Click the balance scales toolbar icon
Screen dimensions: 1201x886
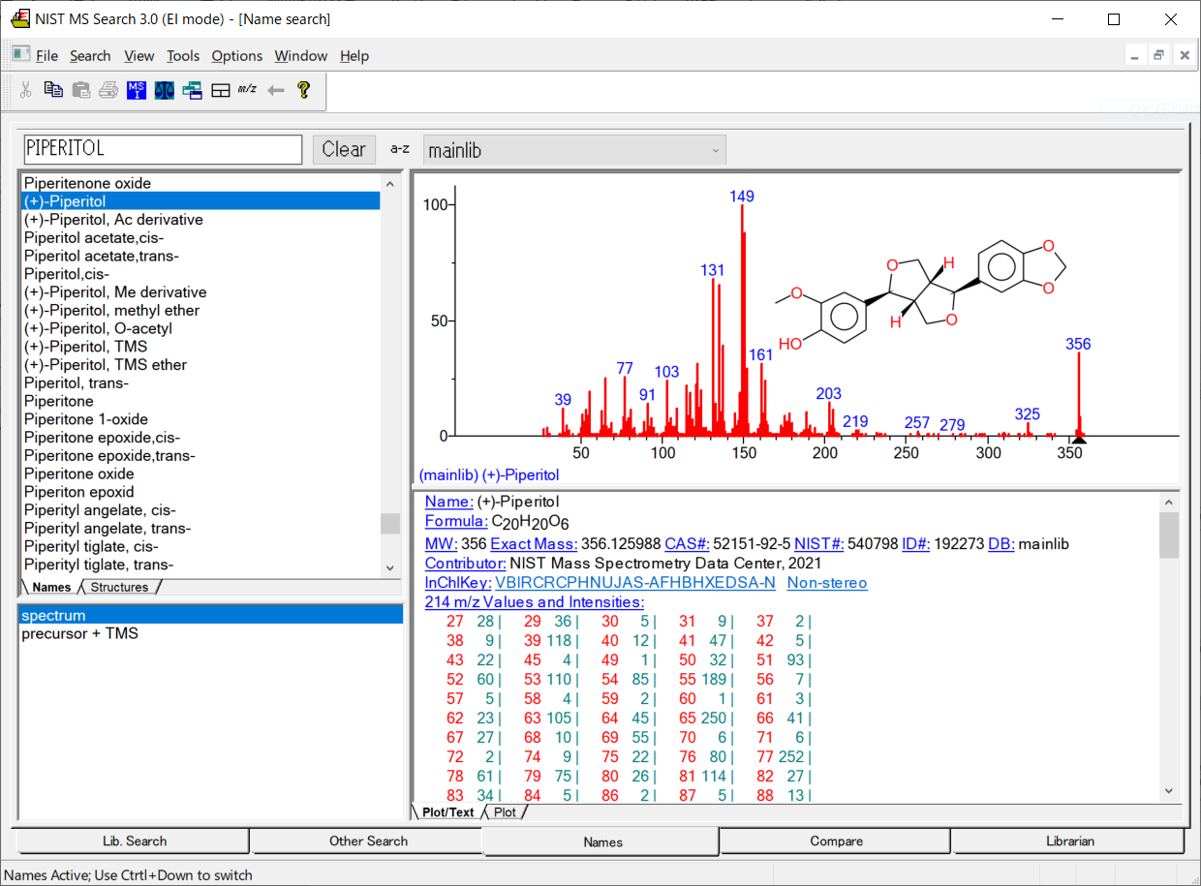(165, 90)
